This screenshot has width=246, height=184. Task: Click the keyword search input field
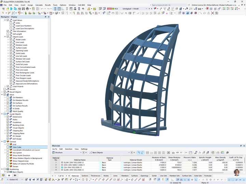click(169, 5)
